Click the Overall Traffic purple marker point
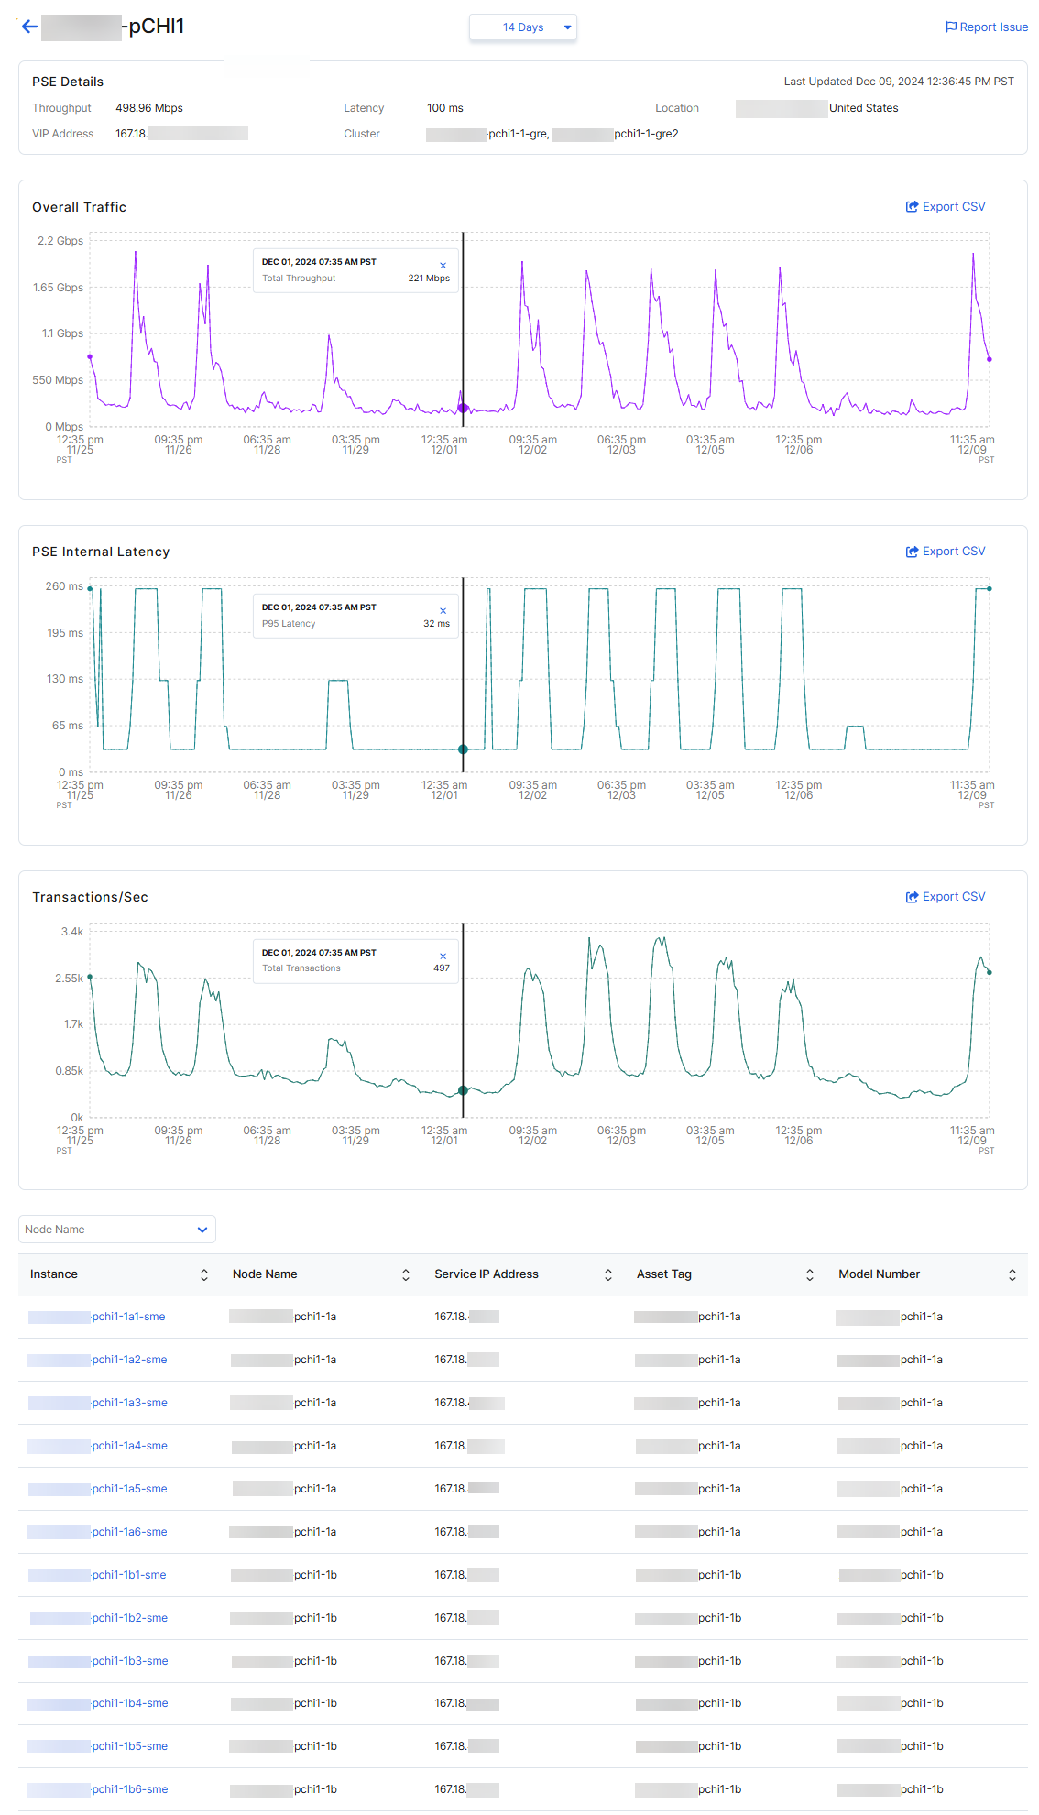Viewport: 1039px width, 1815px height. tap(463, 409)
